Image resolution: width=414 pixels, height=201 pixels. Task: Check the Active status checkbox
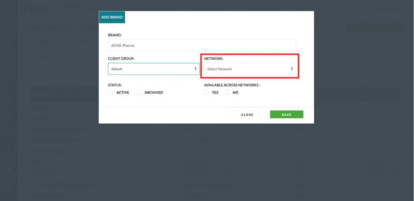pyautogui.click(x=110, y=92)
